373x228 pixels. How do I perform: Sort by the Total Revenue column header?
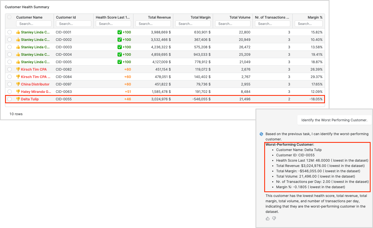click(x=159, y=17)
